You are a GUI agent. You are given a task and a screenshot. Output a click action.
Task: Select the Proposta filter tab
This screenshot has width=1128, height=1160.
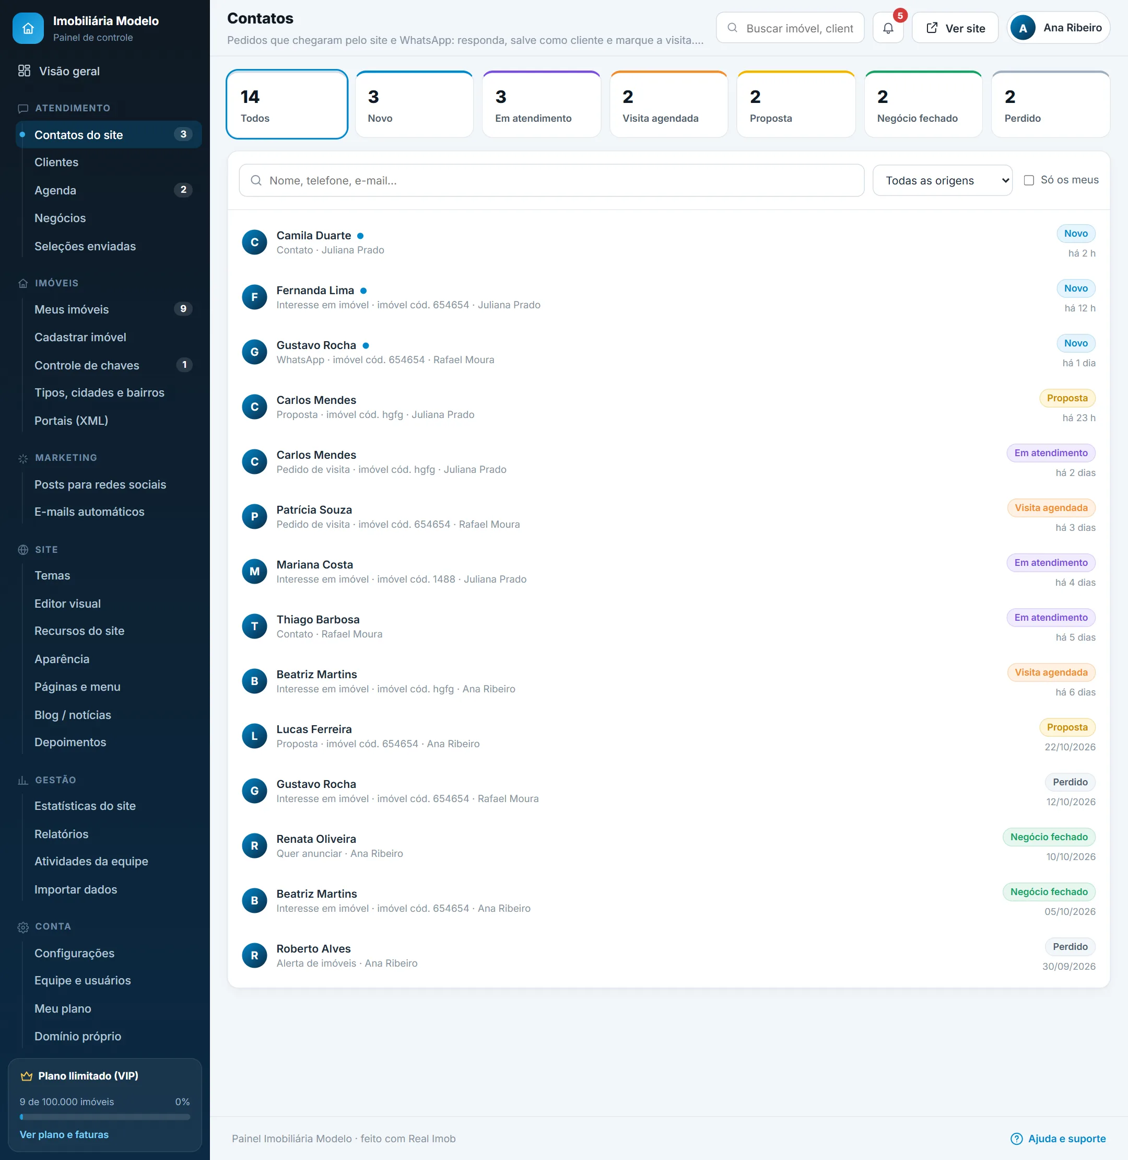796,105
